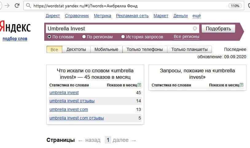Click the address bar search magnifier icon
250x148 pixels.
click(x=28, y=6)
